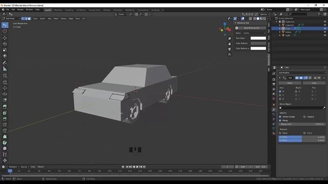Viewport: 328px width, 184px height.
Task: Select the Transform tool
Action: (x=5, y=56)
